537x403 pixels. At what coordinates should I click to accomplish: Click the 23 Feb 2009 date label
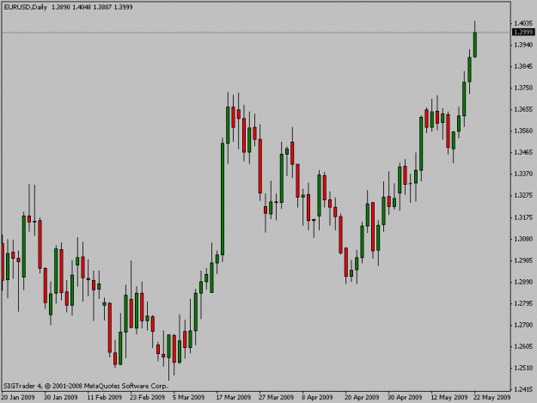pos(147,398)
